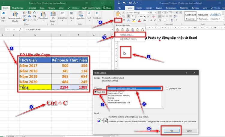Click the cell containing 2194

coord(60,87)
